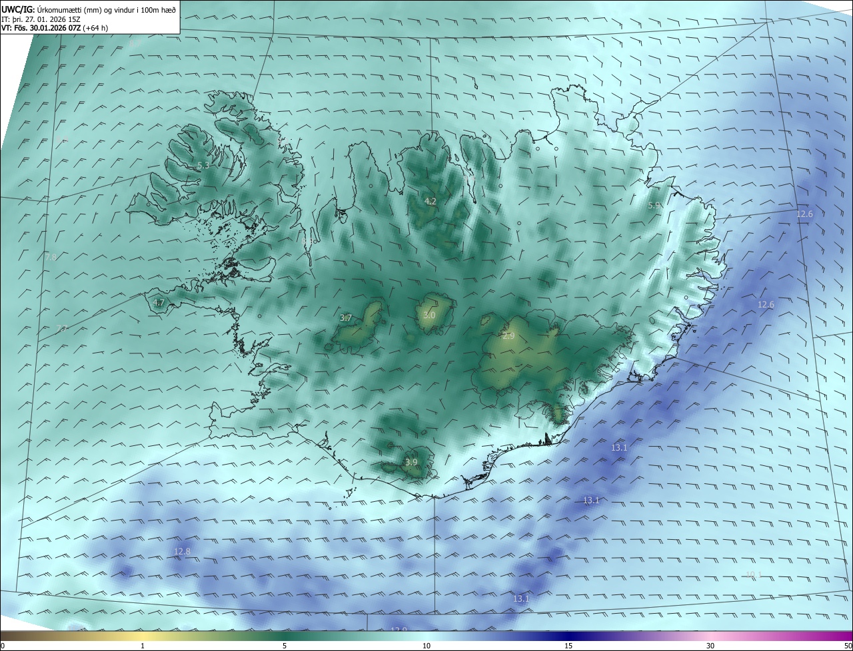Click the 15 tick on the color scale
The width and height of the screenshot is (853, 651).
click(x=568, y=646)
